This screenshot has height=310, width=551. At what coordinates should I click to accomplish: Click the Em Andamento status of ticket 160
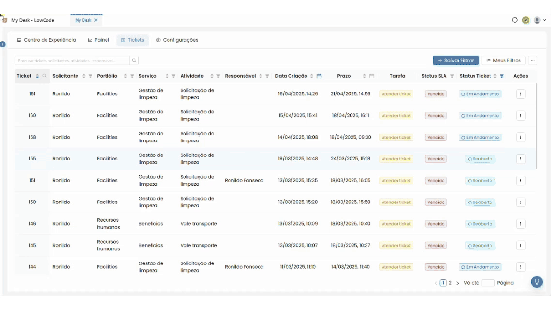[480, 116]
